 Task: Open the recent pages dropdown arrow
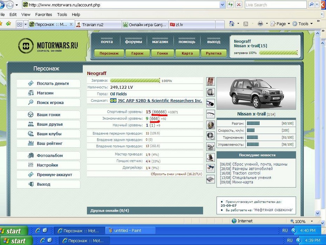(16, 5)
